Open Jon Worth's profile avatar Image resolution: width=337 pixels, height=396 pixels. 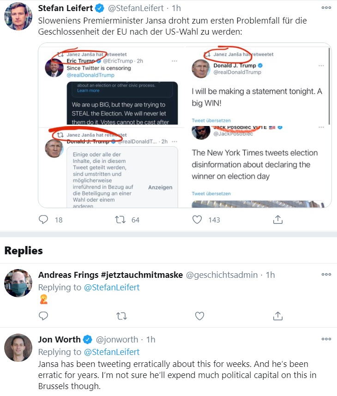(x=18, y=348)
